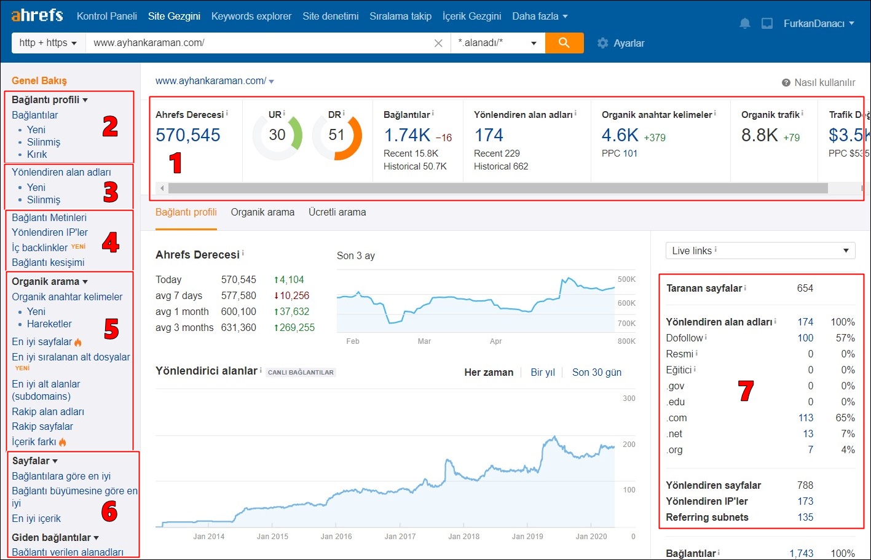The width and height of the screenshot is (871, 560).
Task: Select Son 30 gün chart range
Action: 597,372
